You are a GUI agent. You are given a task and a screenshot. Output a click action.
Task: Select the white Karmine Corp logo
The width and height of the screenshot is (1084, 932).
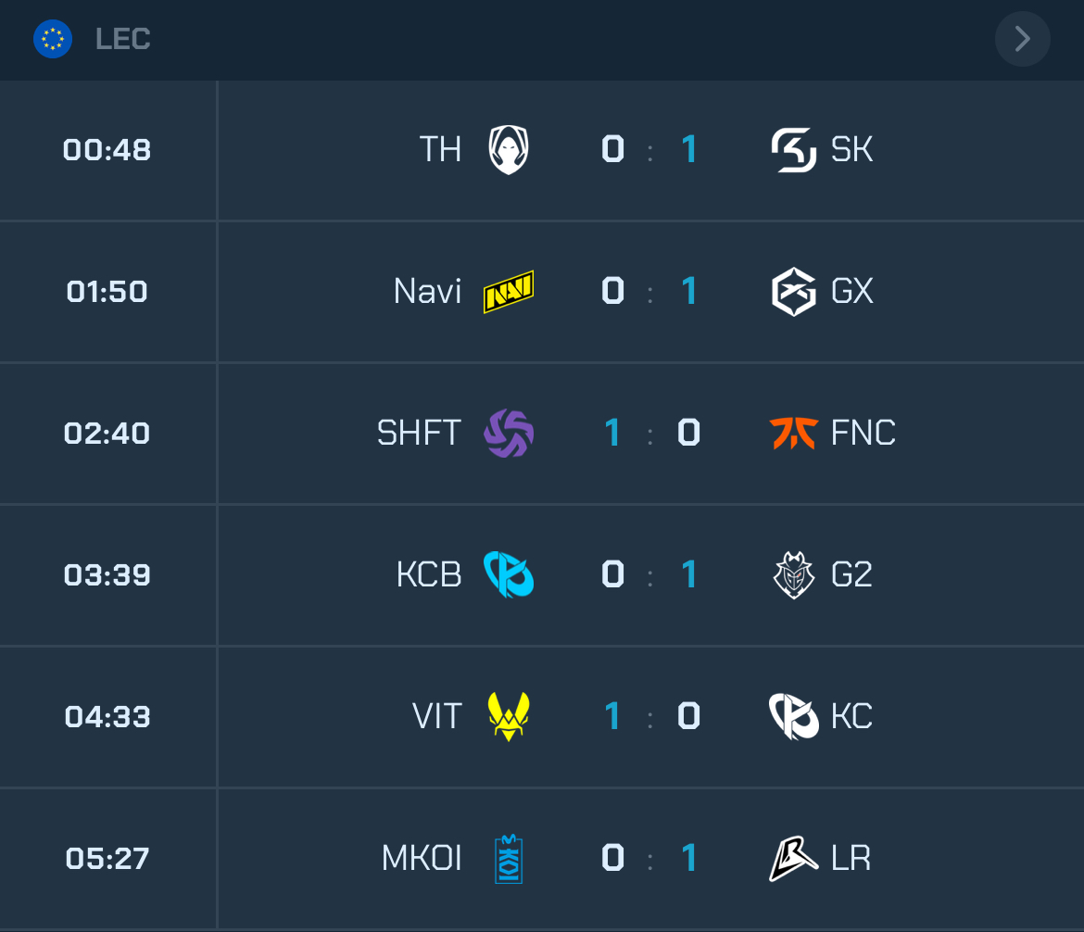point(794,717)
